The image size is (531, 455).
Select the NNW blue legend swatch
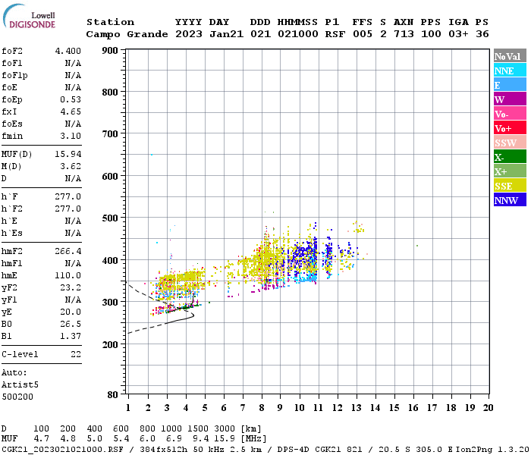coord(510,199)
